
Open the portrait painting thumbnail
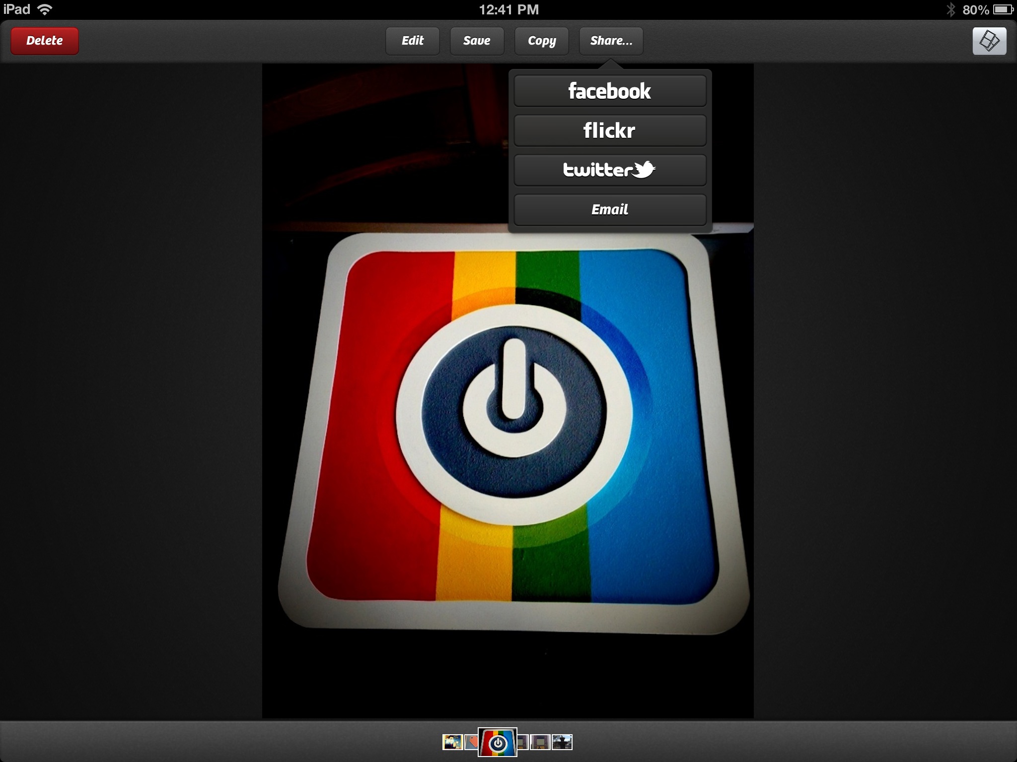coord(452,742)
